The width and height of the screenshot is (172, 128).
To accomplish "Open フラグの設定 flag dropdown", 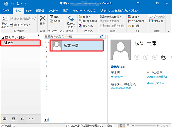I will point(137,21).
